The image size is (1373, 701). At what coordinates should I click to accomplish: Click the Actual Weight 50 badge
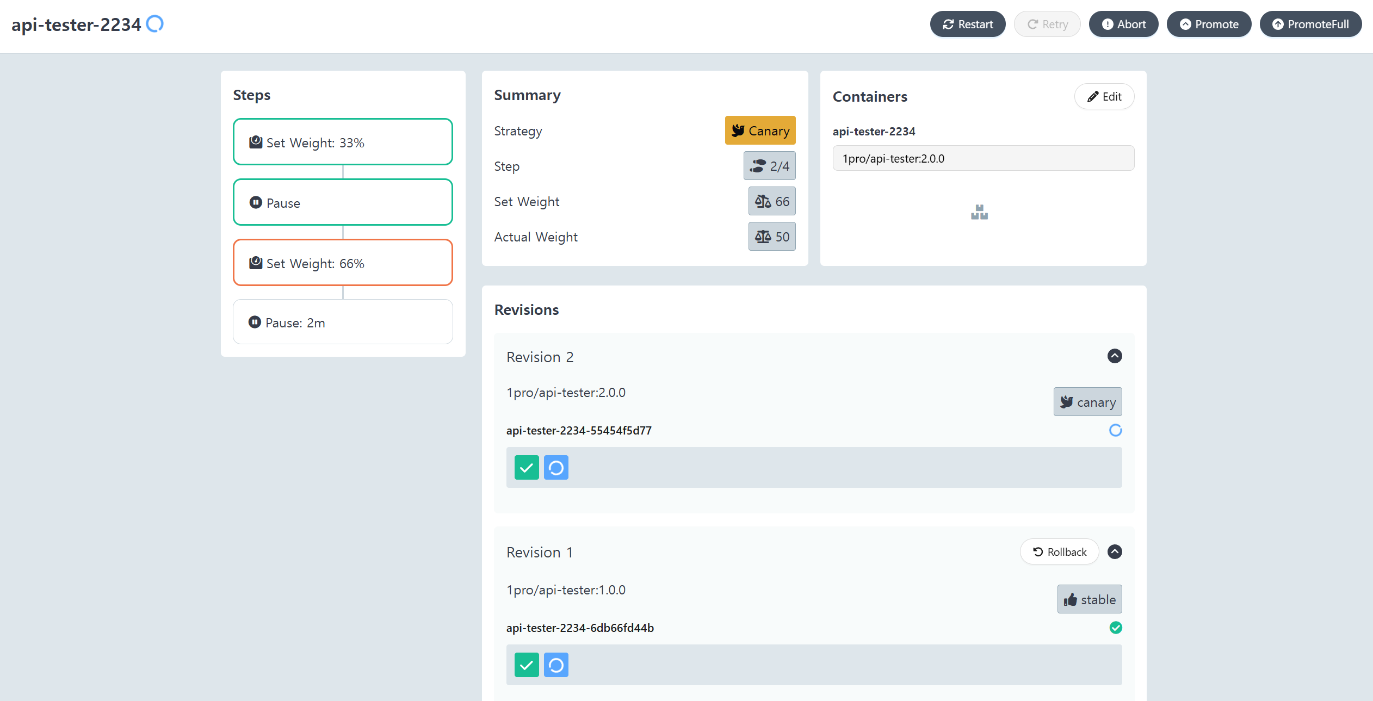pyautogui.click(x=771, y=237)
